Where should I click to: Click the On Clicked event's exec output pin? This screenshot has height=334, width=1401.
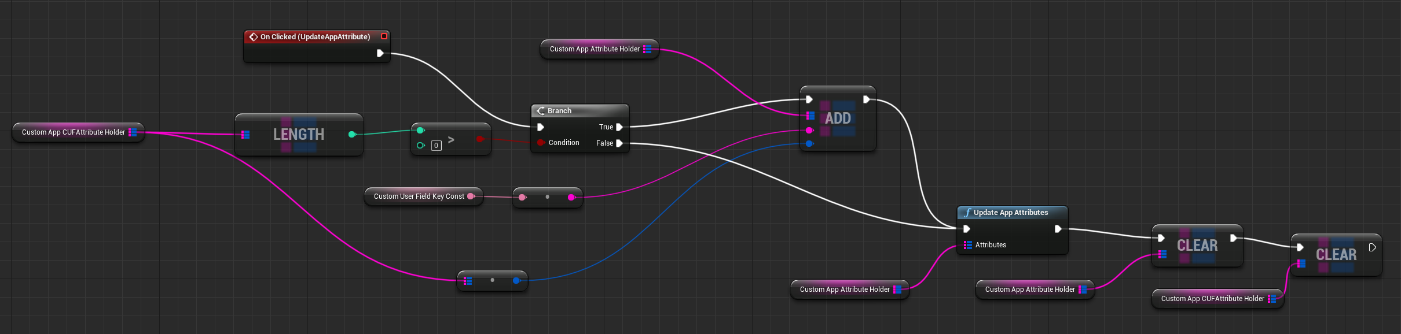[380, 53]
